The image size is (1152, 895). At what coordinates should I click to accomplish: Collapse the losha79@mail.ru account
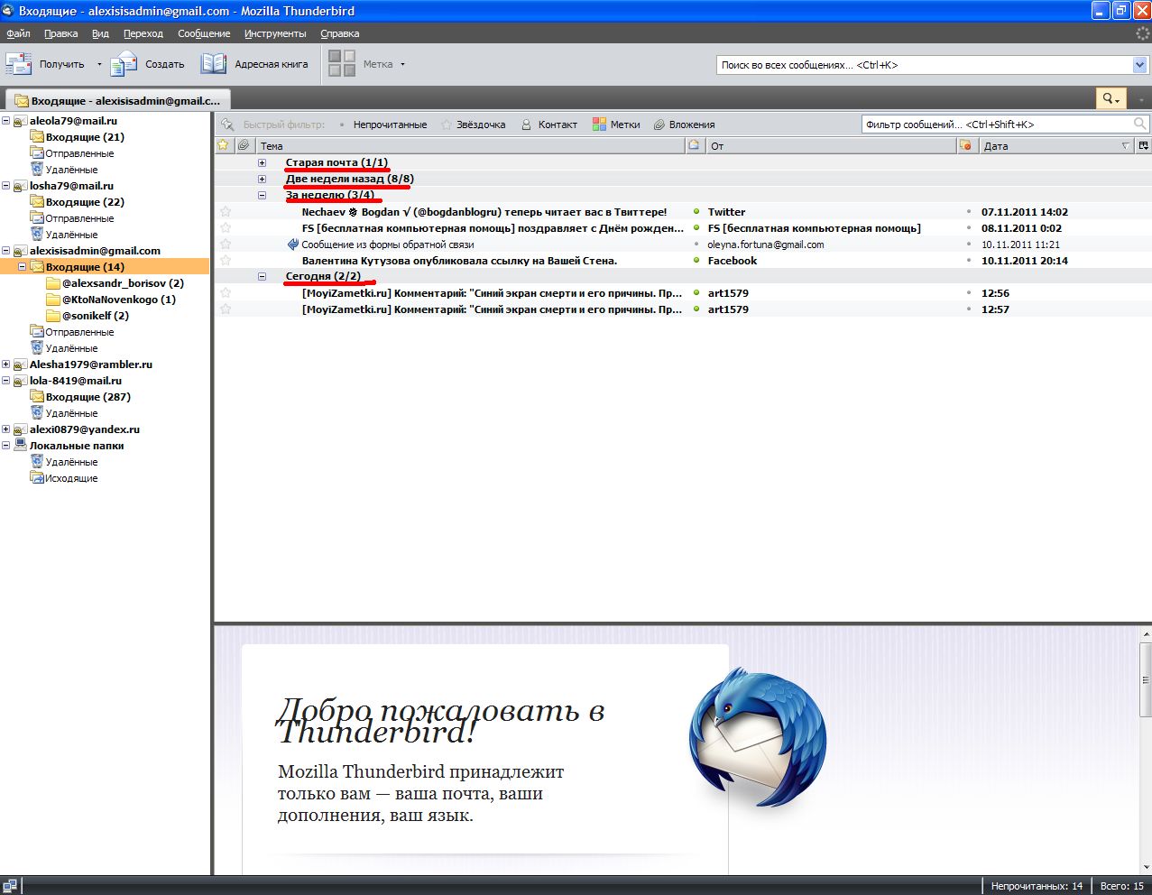pos(6,185)
